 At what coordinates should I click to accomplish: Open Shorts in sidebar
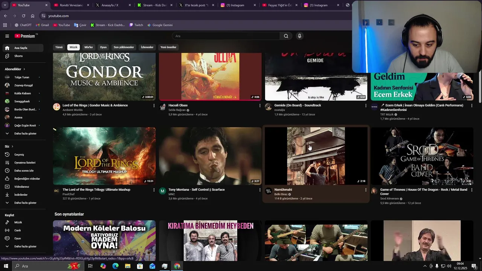[x=23, y=56]
